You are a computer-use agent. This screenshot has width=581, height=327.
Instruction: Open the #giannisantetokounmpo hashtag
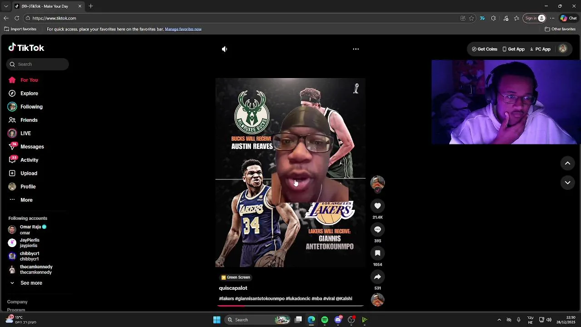pos(260,299)
